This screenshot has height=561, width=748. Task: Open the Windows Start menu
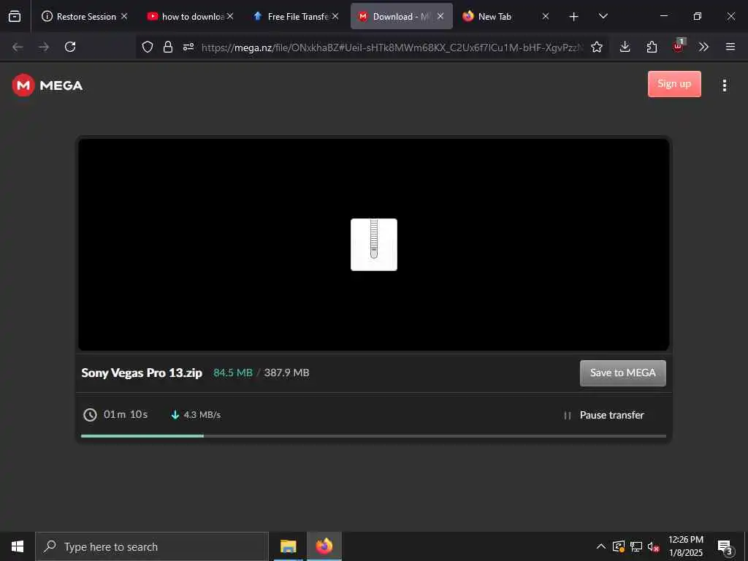click(x=18, y=546)
